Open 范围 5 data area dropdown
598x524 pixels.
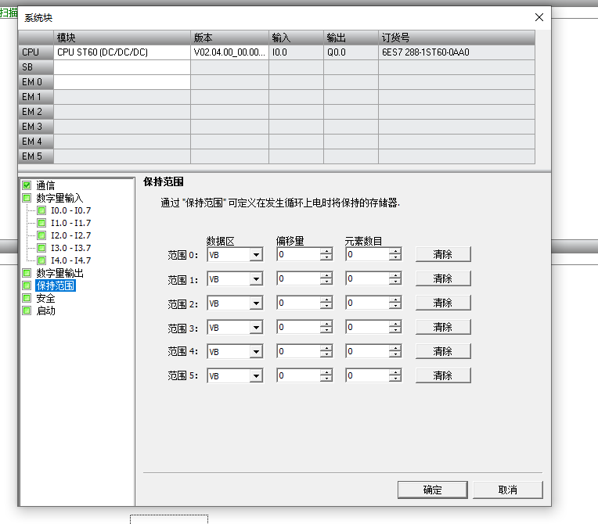coord(256,376)
